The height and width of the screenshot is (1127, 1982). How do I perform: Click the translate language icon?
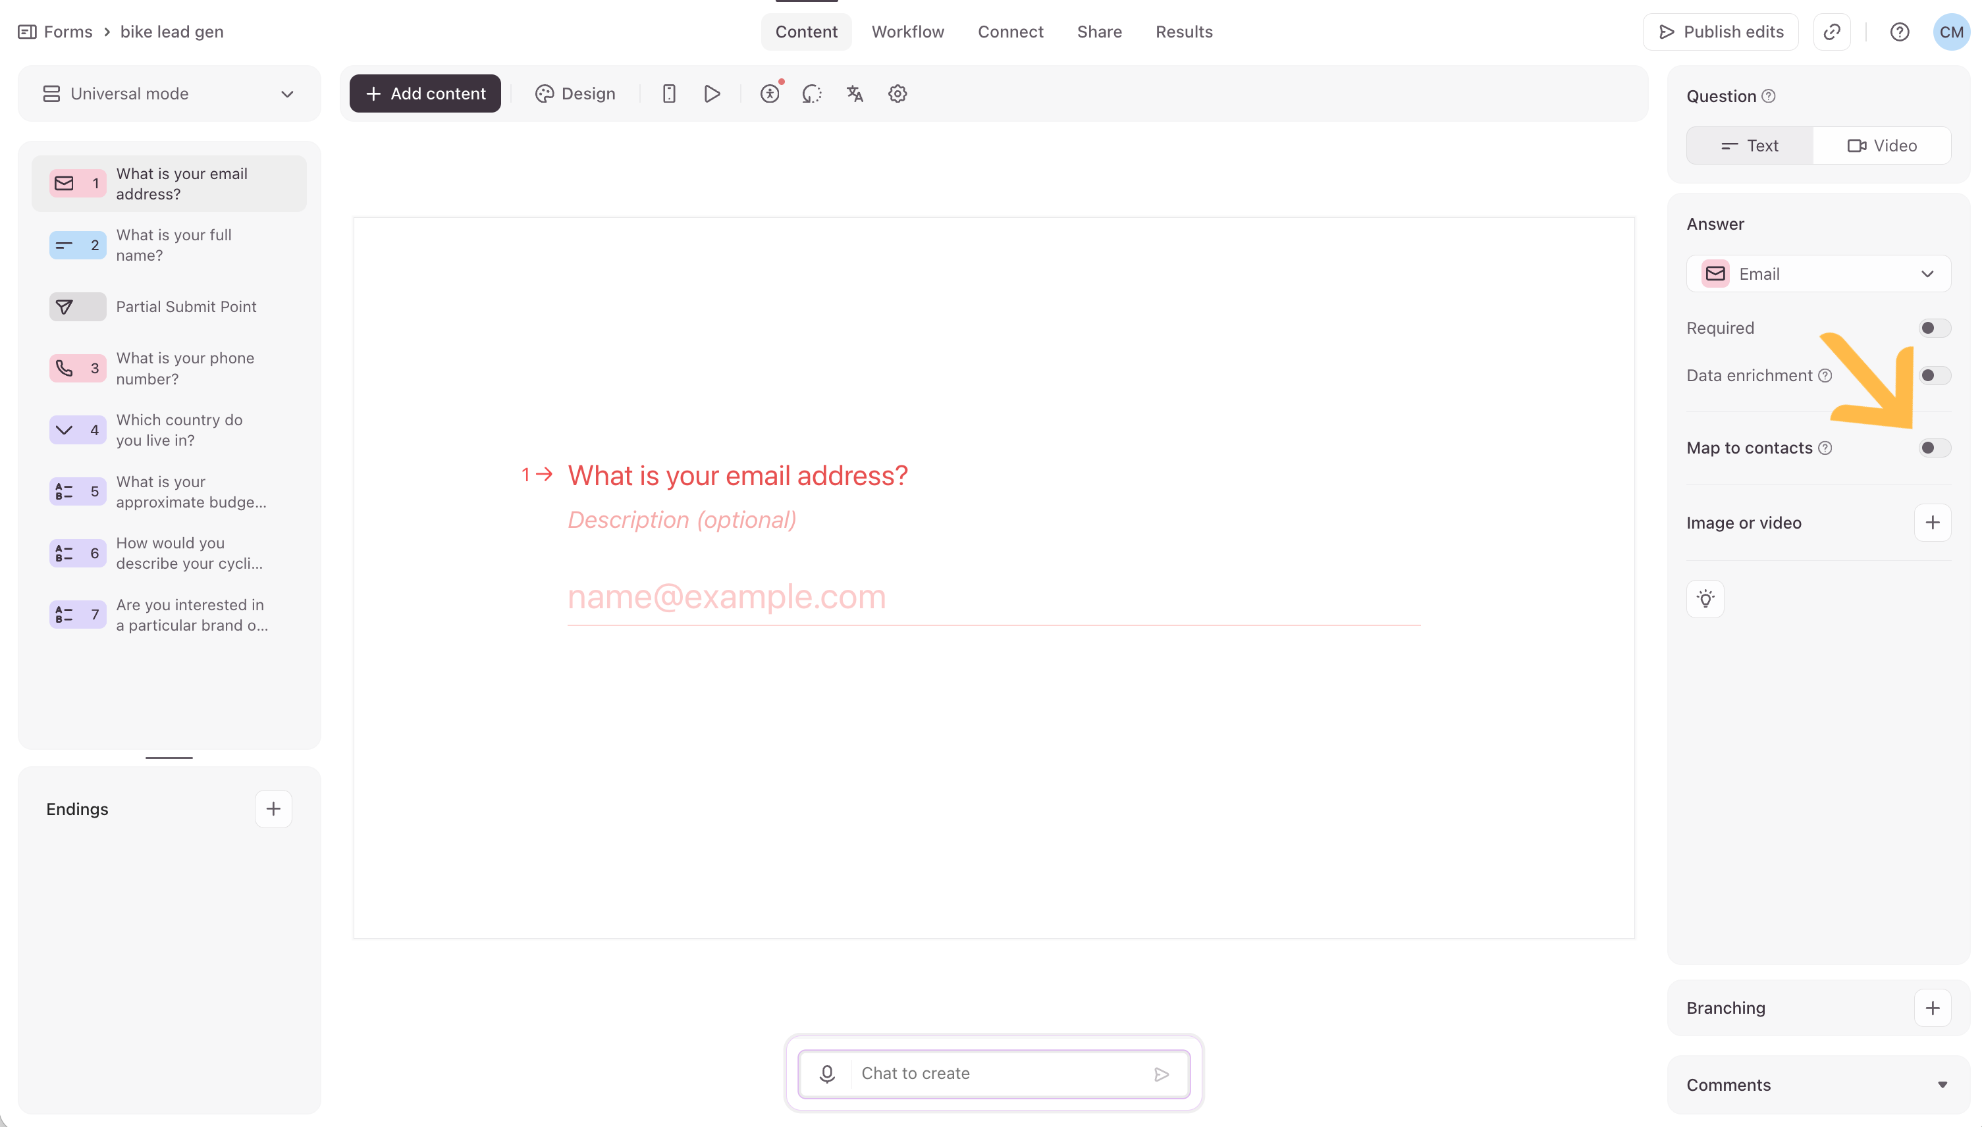(855, 93)
